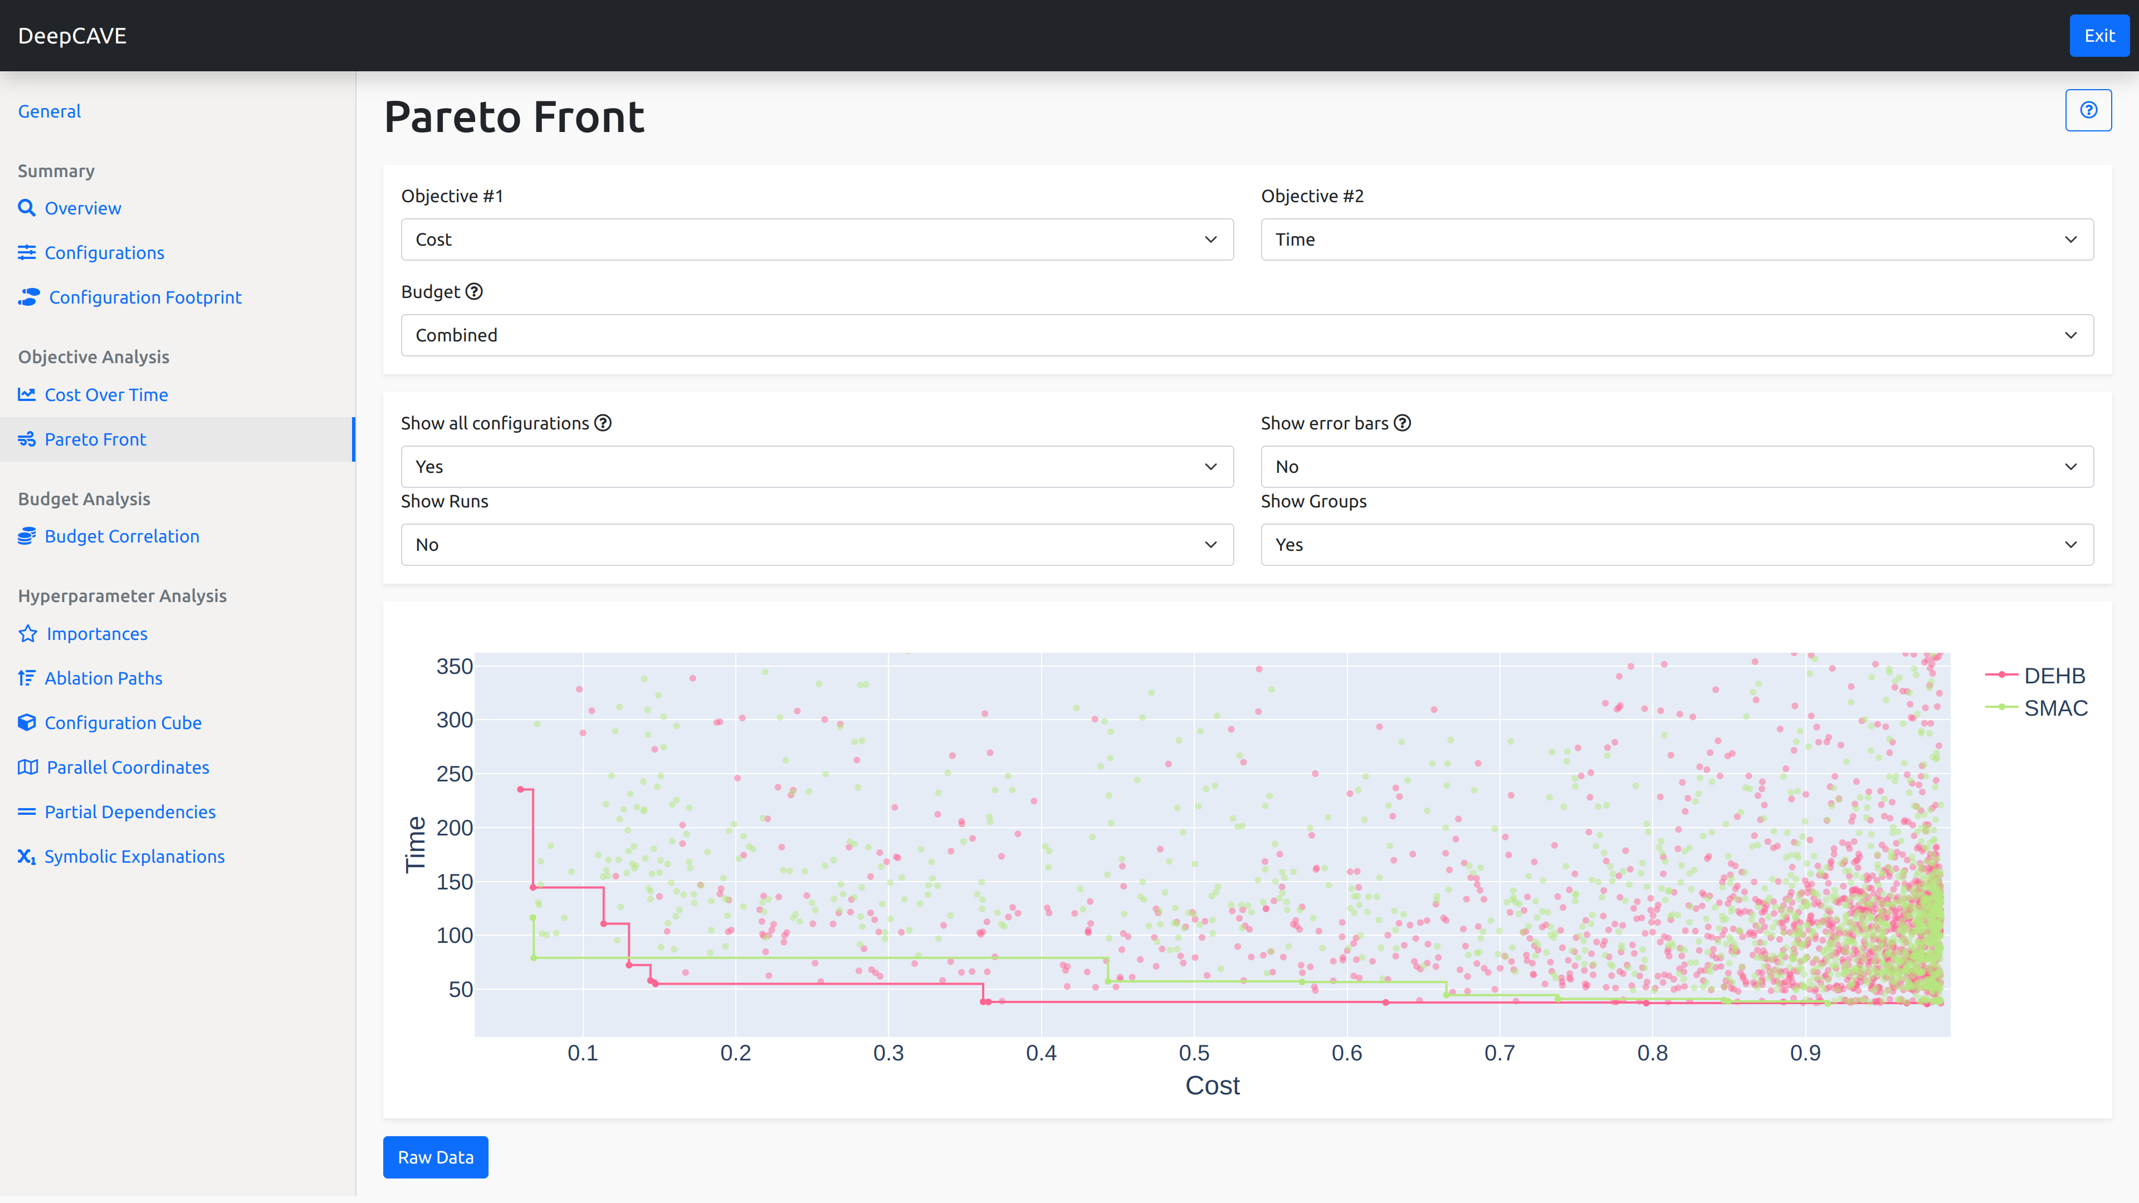
Task: Toggle DEHB trace in chart legend
Action: tap(2054, 675)
